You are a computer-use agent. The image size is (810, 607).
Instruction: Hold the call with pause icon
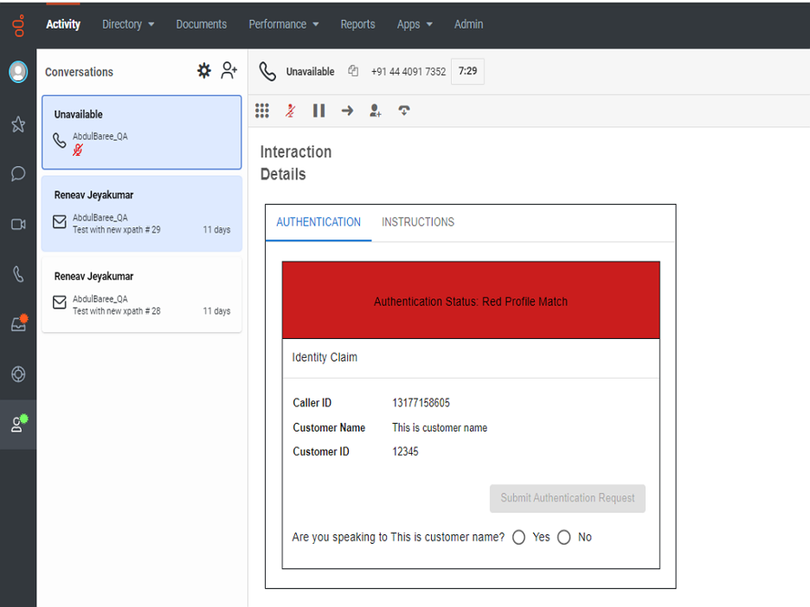tap(318, 111)
